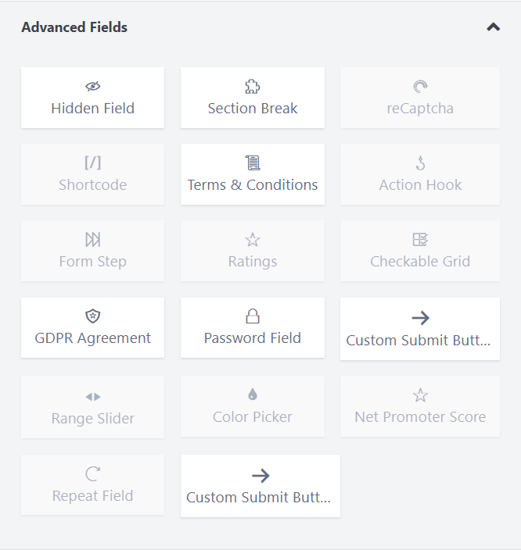
Task: Click Custom Submit Button beside Repeat Field
Action: coord(260,486)
